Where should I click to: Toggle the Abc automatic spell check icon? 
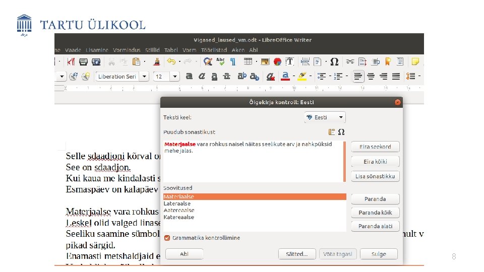click(220, 61)
